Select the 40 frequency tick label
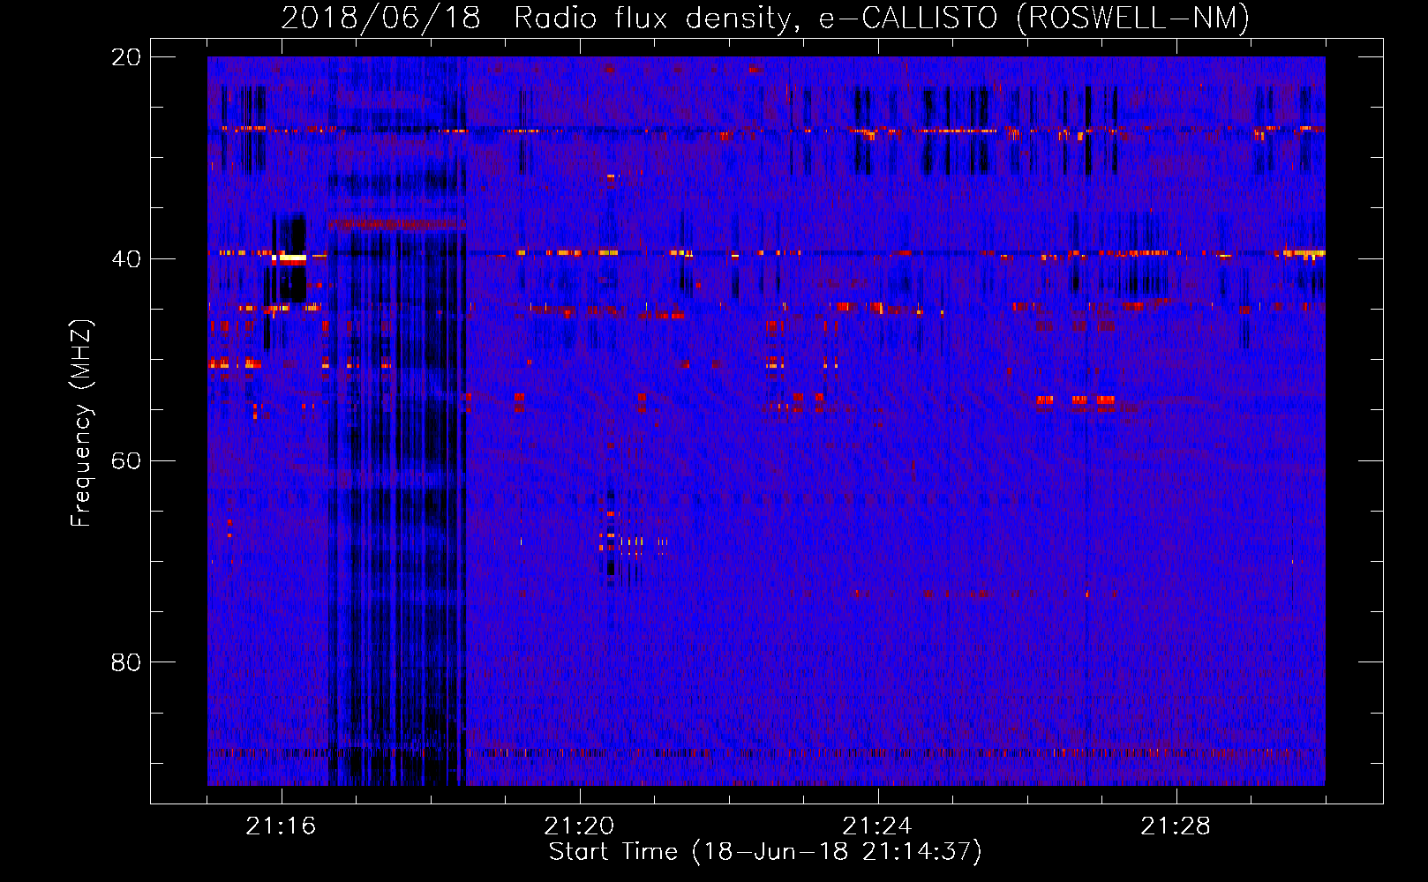1428x882 pixels. pyautogui.click(x=126, y=259)
